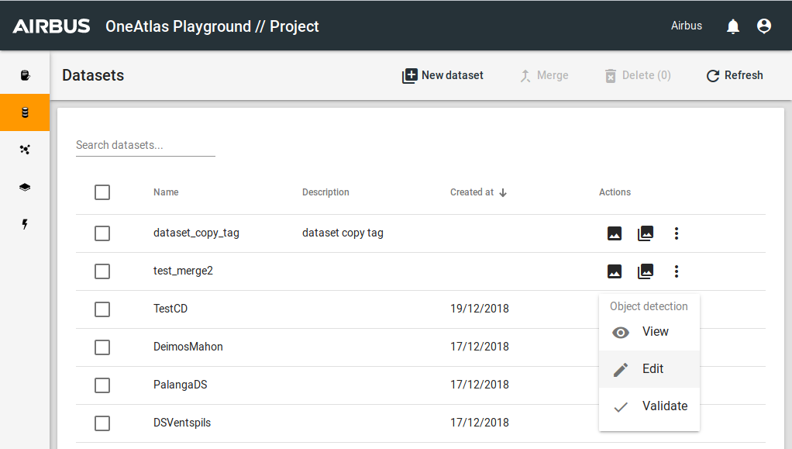792x449 pixels.
Task: Click the dataset_copy_tag name
Action: click(196, 233)
